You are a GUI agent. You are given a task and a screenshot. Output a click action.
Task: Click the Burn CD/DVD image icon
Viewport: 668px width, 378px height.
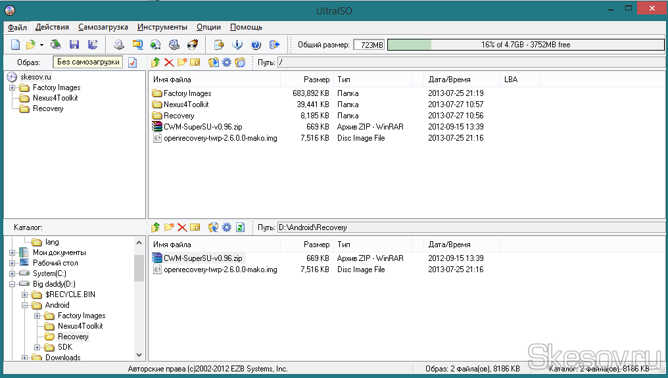[192, 45]
